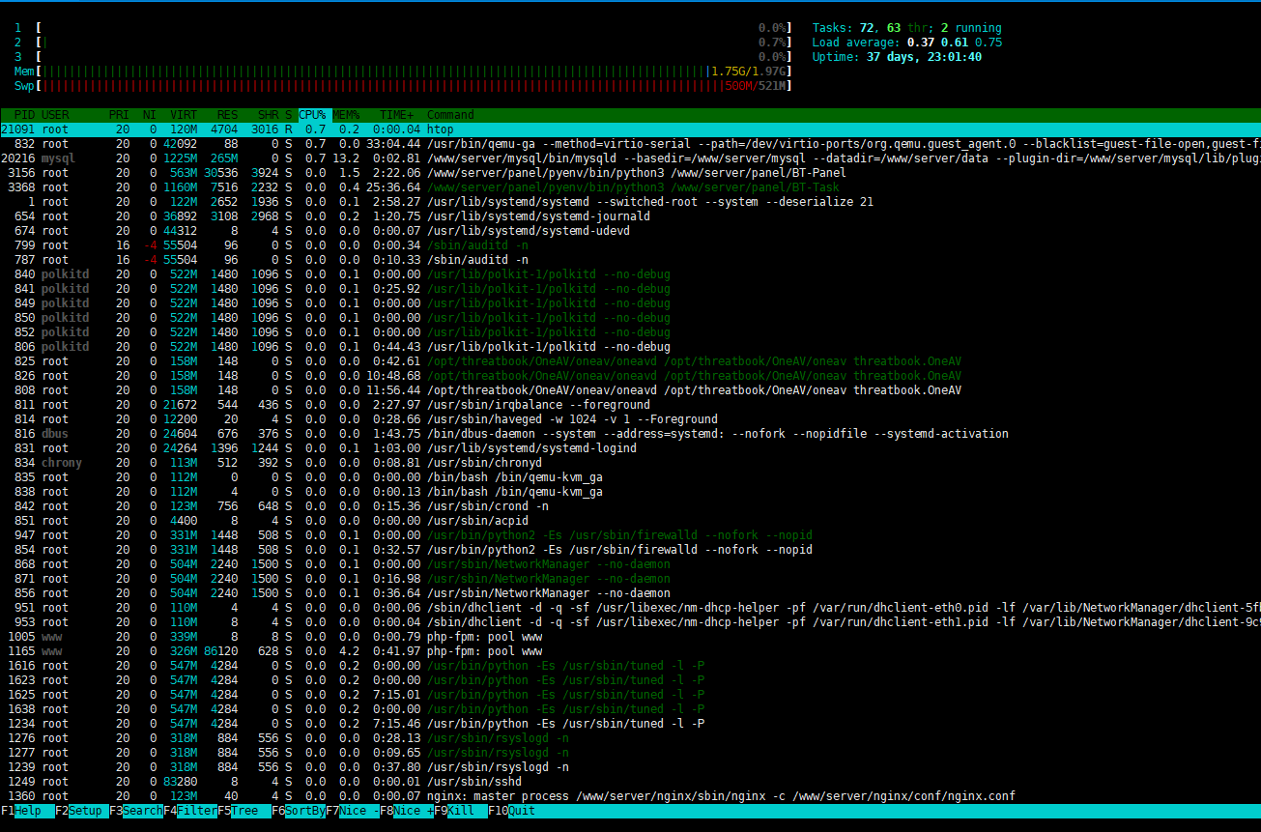Select the mysqld process row
Viewport: 1261px width, 832px height.
point(630,158)
